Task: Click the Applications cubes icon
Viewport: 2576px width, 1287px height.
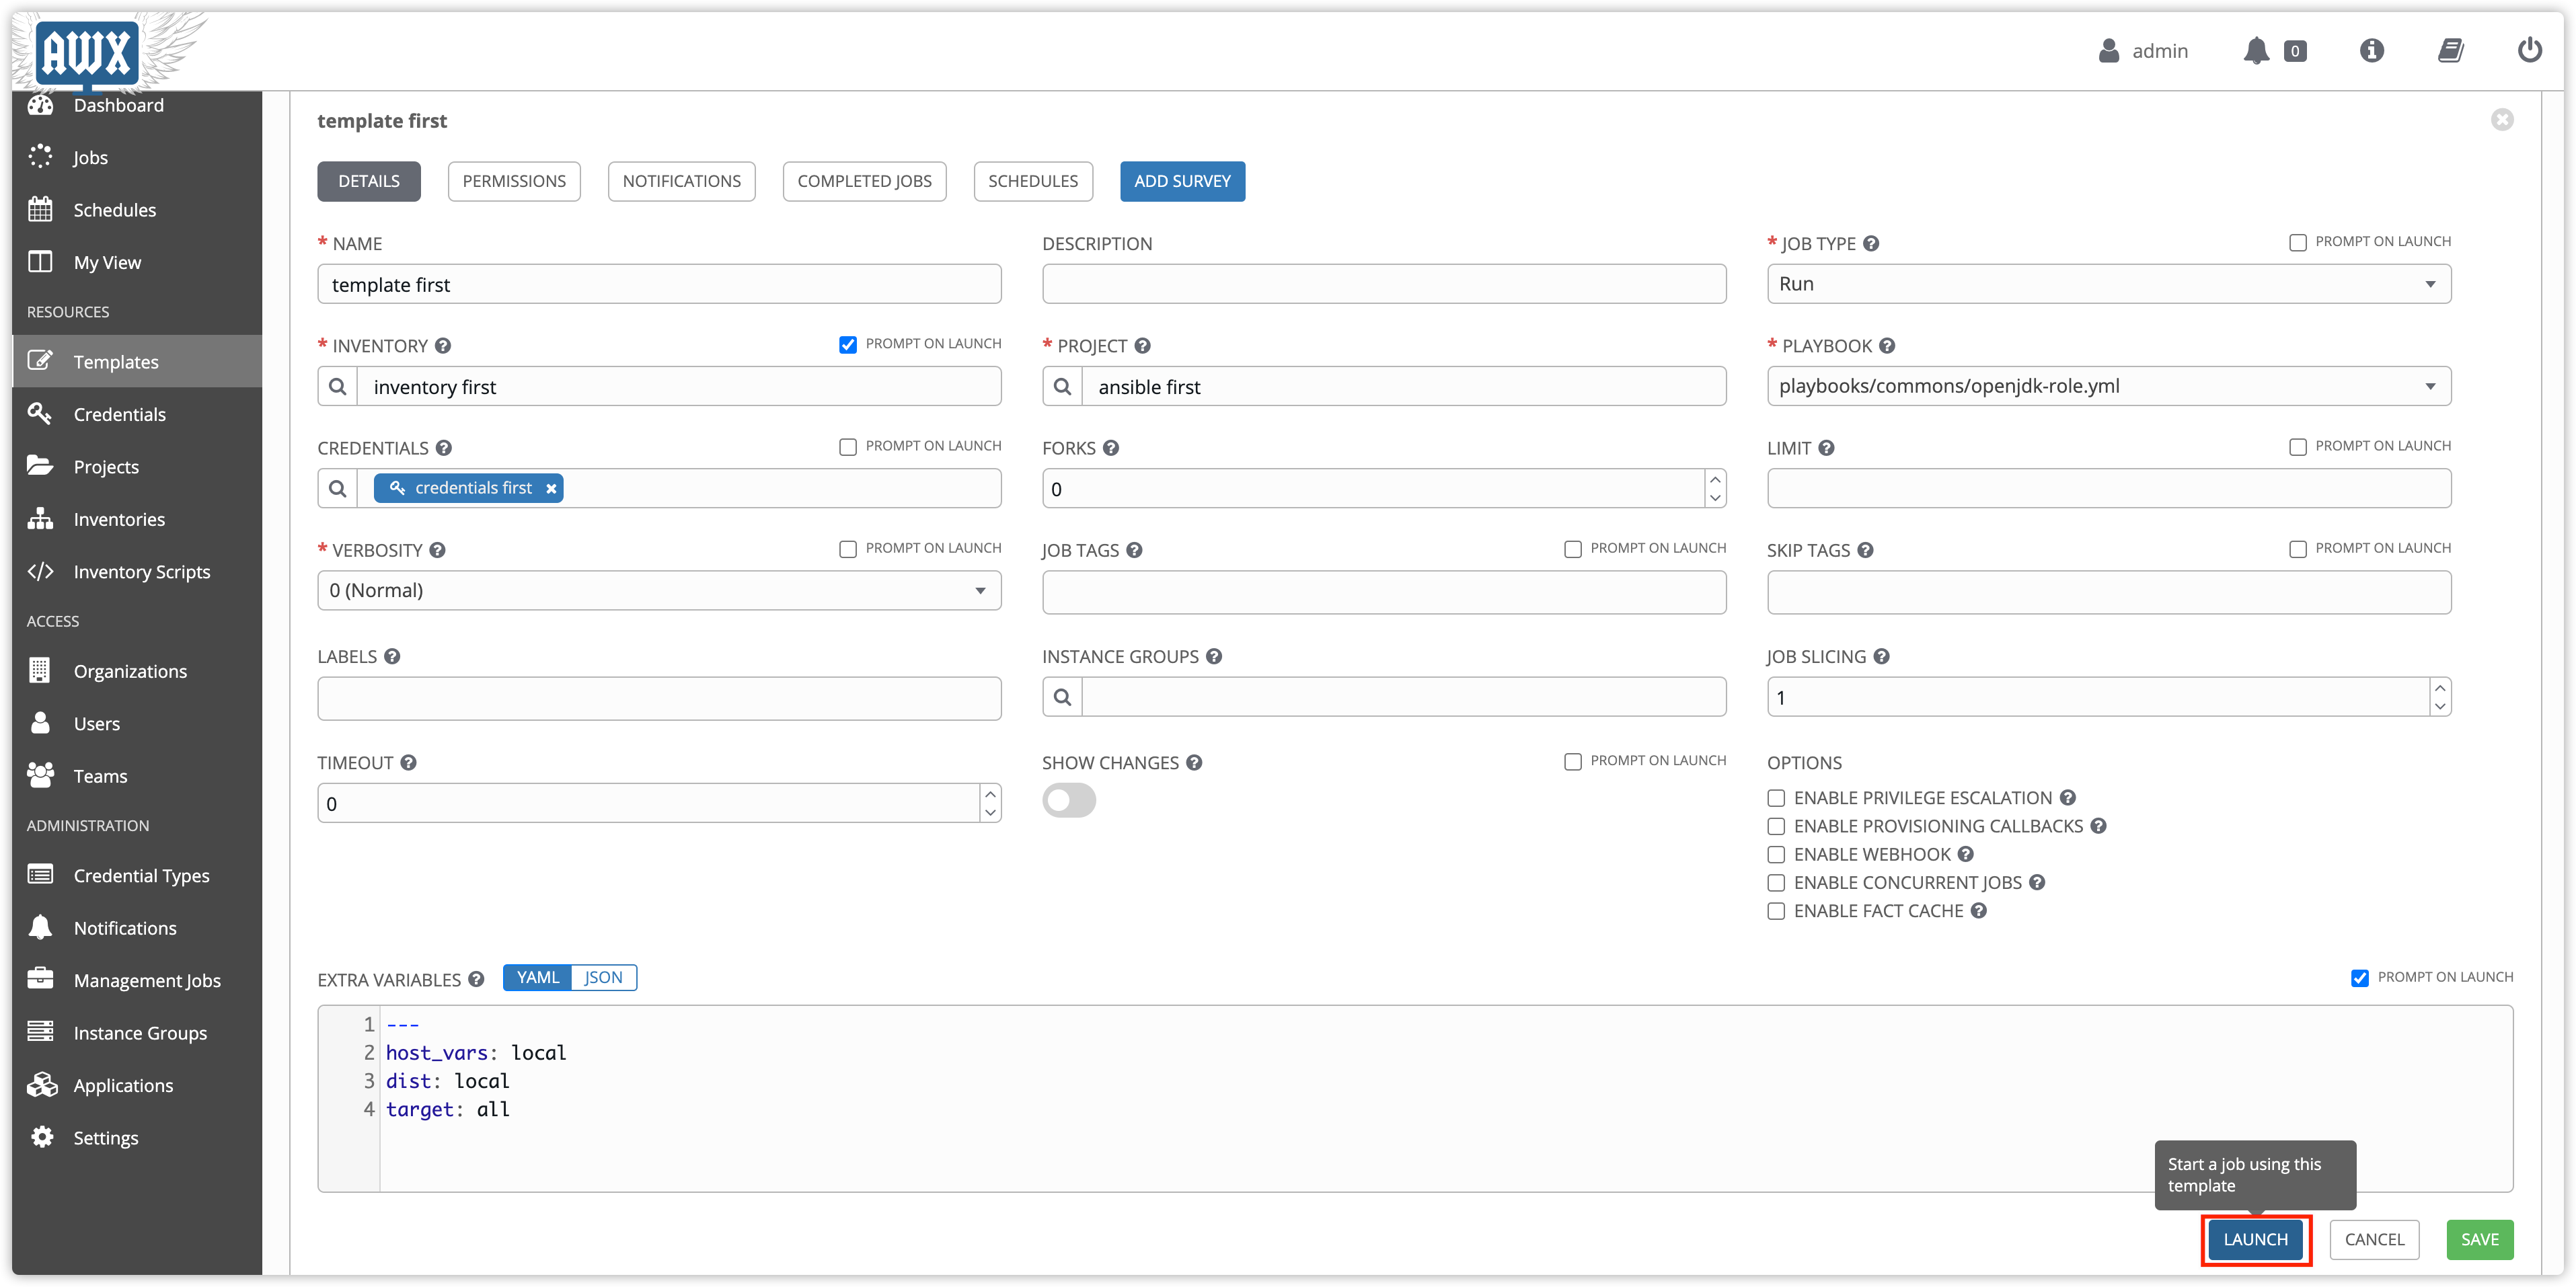Action: [42, 1085]
